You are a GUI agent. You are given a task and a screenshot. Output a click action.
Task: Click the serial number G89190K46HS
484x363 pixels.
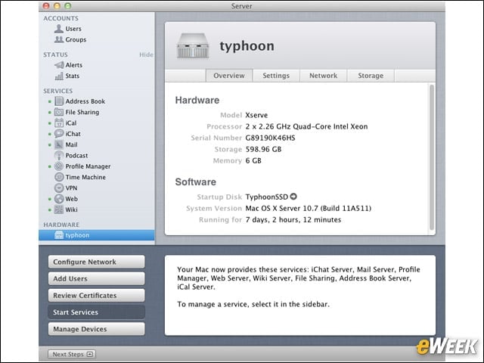click(270, 138)
